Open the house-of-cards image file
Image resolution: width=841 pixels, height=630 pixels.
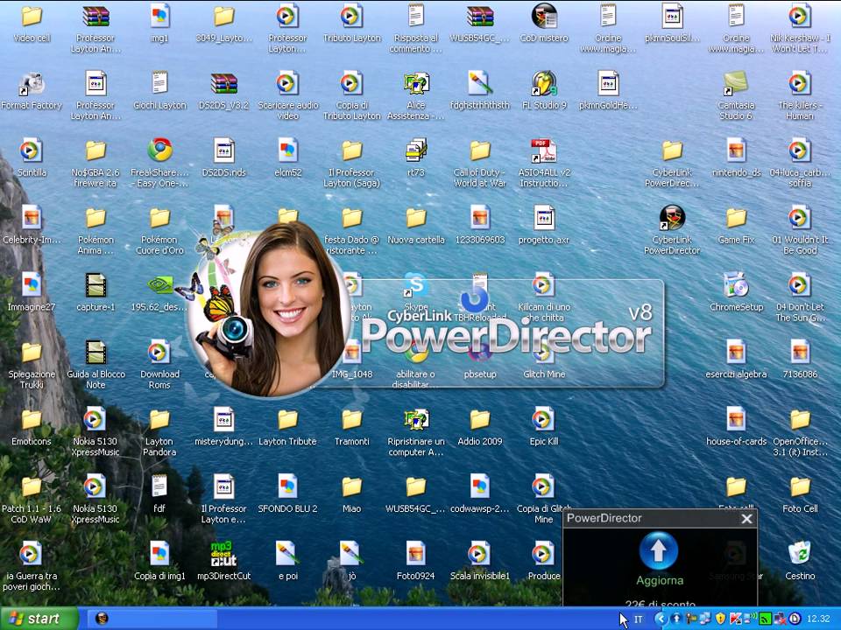736,420
